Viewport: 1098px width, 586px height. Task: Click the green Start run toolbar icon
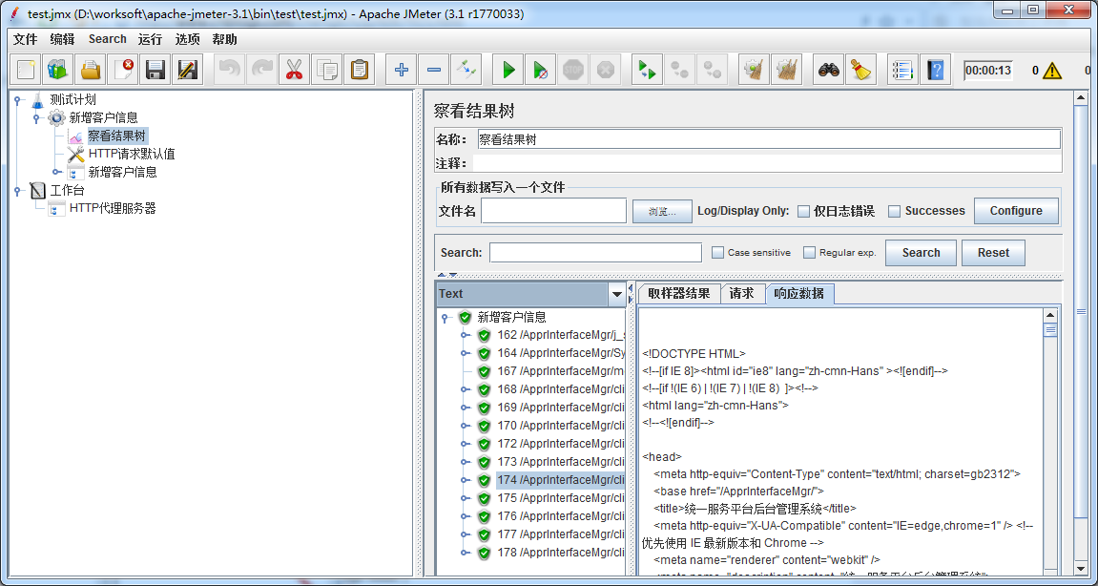pyautogui.click(x=508, y=70)
